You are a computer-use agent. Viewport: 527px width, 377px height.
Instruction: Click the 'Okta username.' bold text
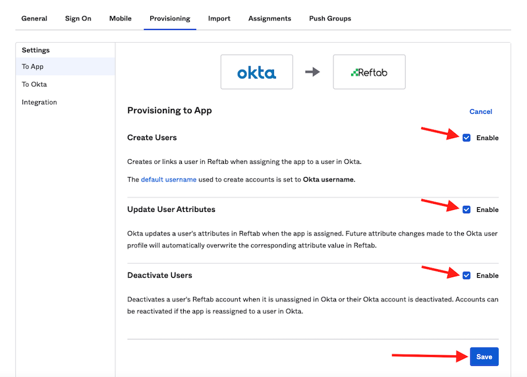pyautogui.click(x=329, y=180)
